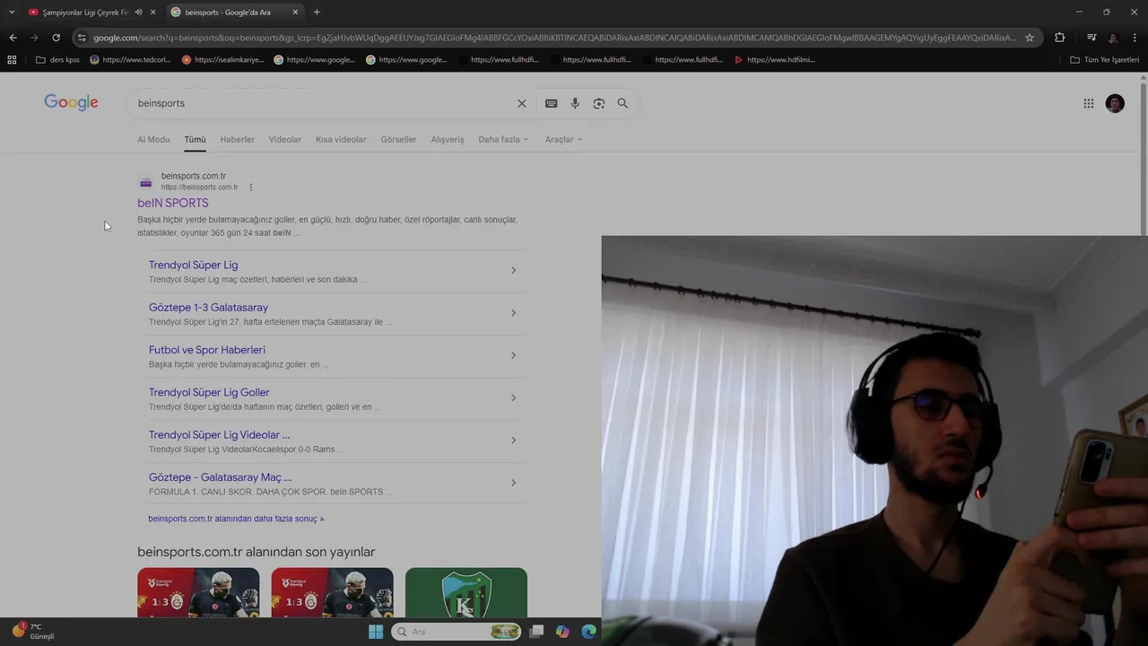Open the tab search dropdown arrow
1148x646 pixels.
[12, 12]
